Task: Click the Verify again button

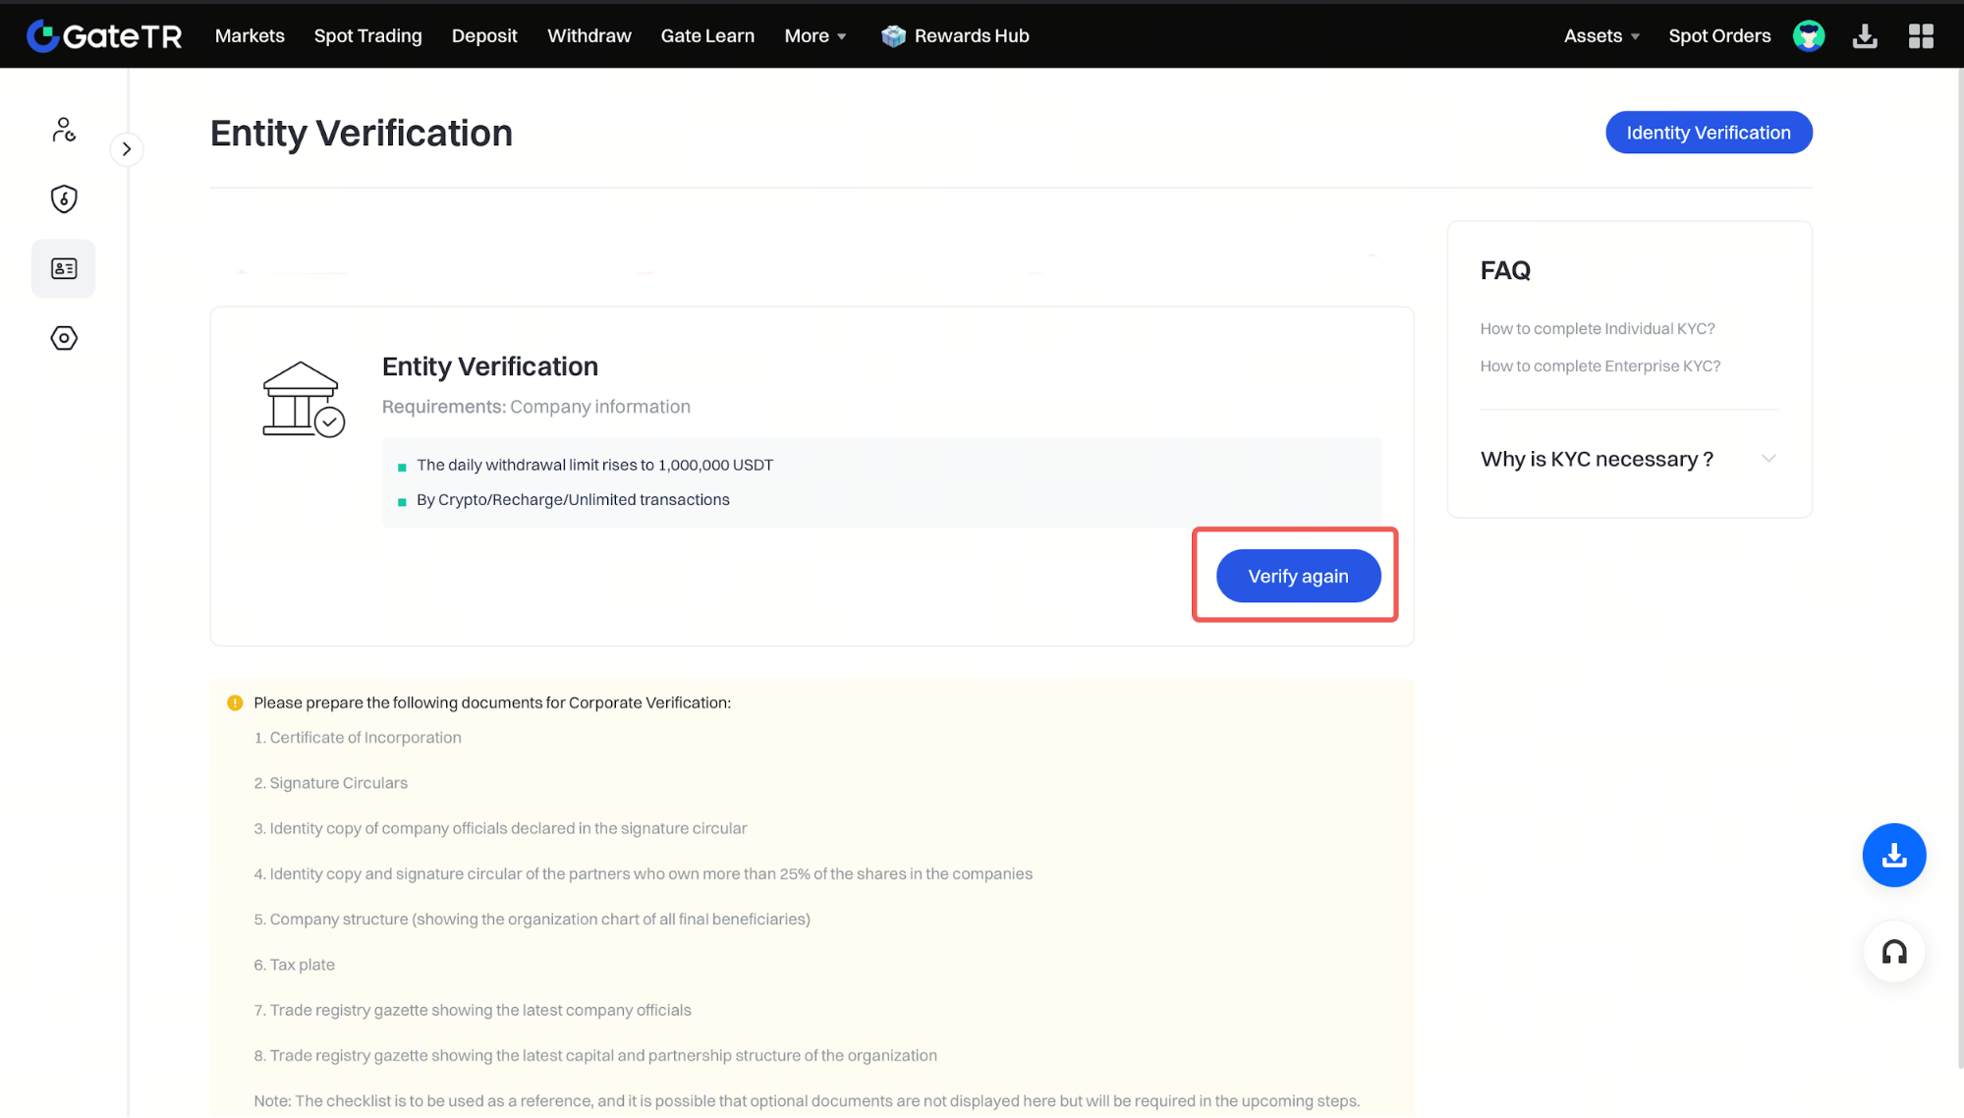Action: coord(1297,576)
